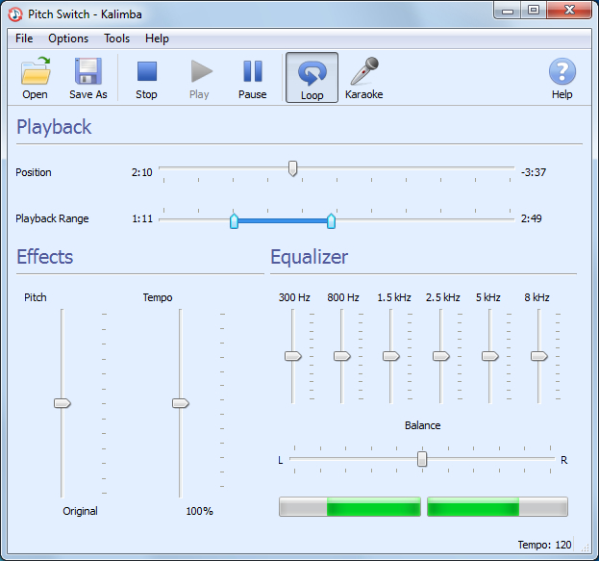
Task: Click the Pitch slider thumb
Action: pos(62,403)
